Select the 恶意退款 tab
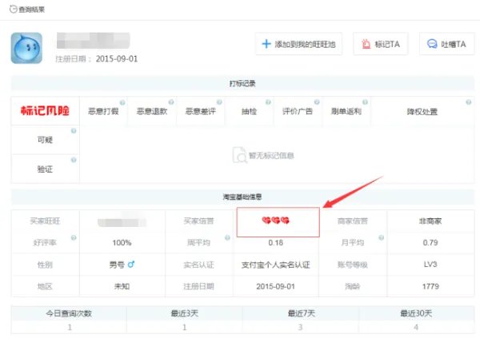Viewport: 480px width, 342px height. coord(152,111)
